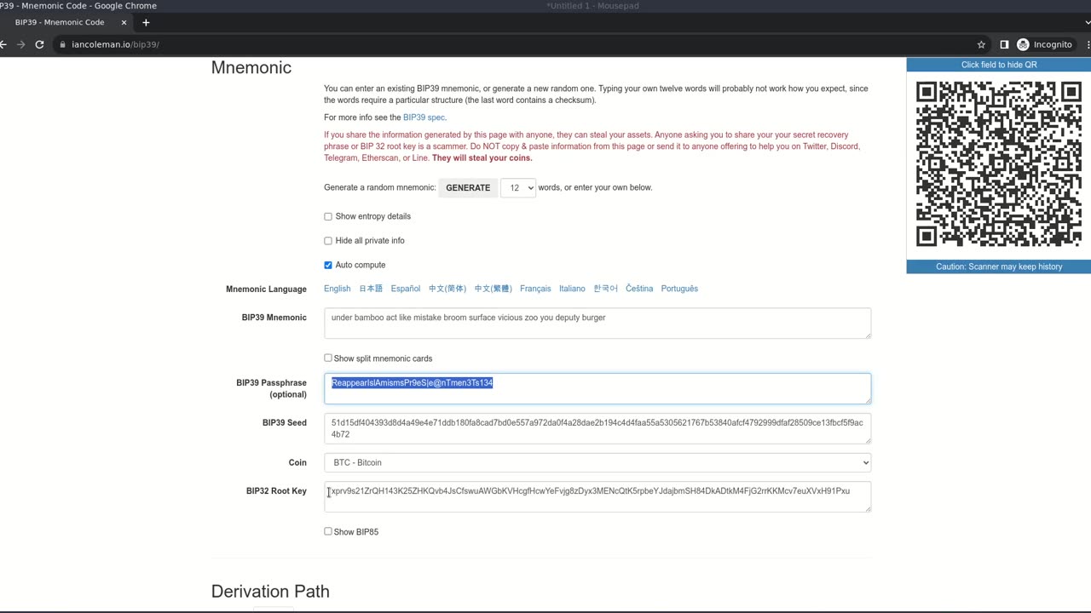The width and height of the screenshot is (1091, 613).
Task: Enable Show split mnemonic cards
Action: (328, 358)
